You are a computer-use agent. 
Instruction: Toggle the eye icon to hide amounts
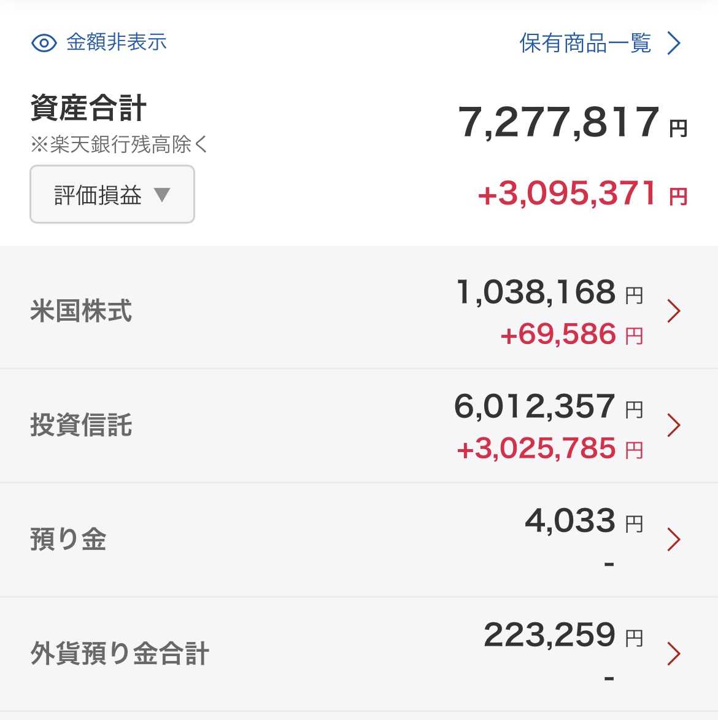(44, 43)
